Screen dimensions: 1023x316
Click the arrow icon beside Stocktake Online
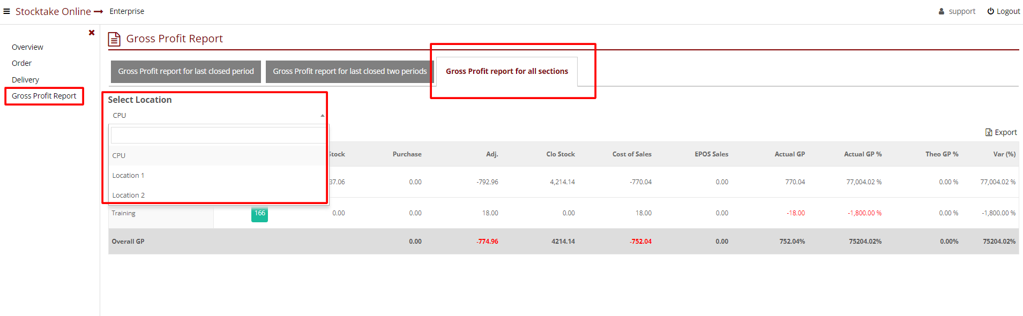click(x=98, y=11)
